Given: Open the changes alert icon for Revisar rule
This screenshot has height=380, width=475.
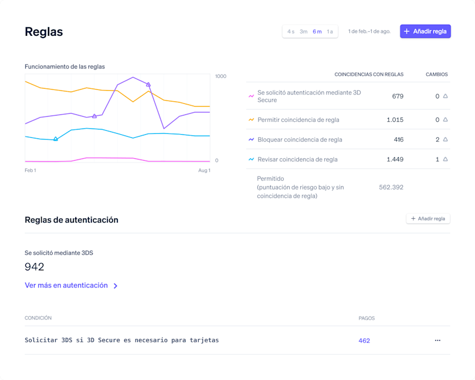Looking at the screenshot, I should tap(444, 159).
